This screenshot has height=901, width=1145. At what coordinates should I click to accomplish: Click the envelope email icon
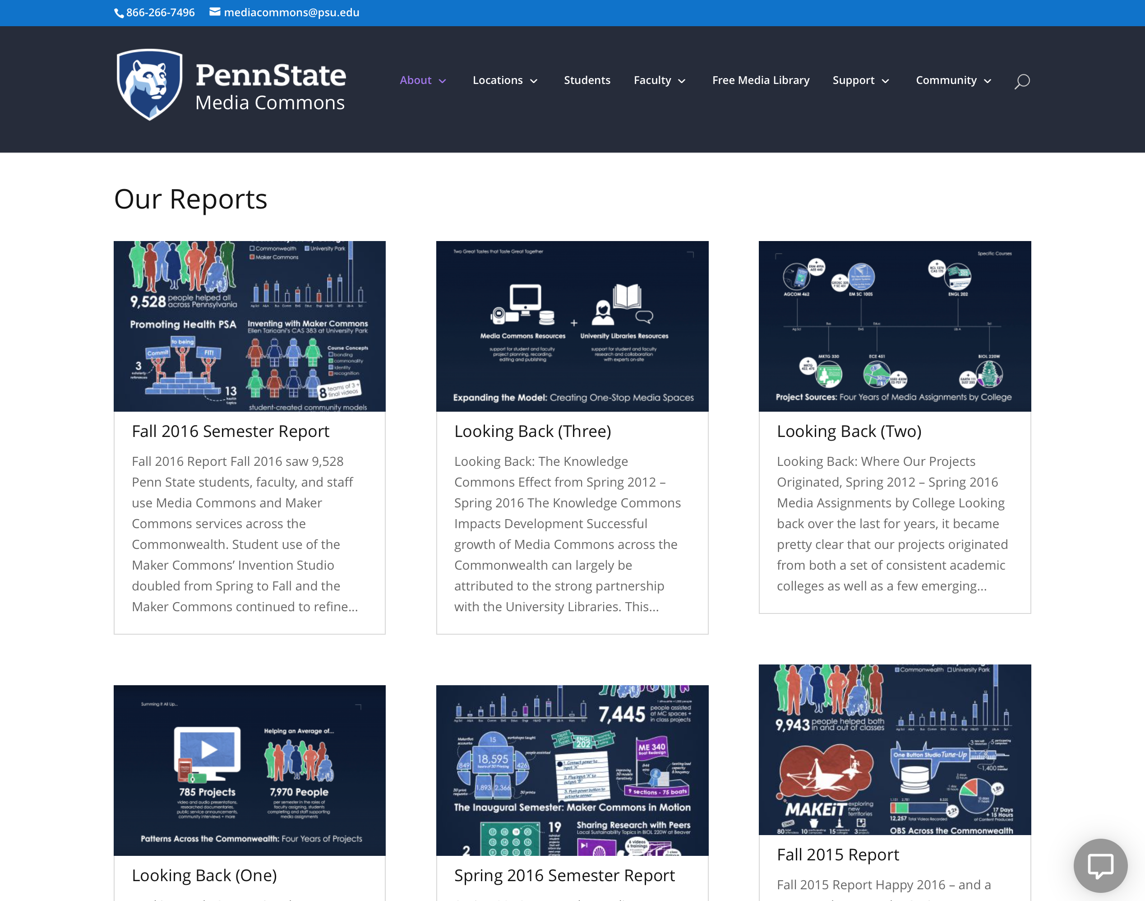pos(215,12)
